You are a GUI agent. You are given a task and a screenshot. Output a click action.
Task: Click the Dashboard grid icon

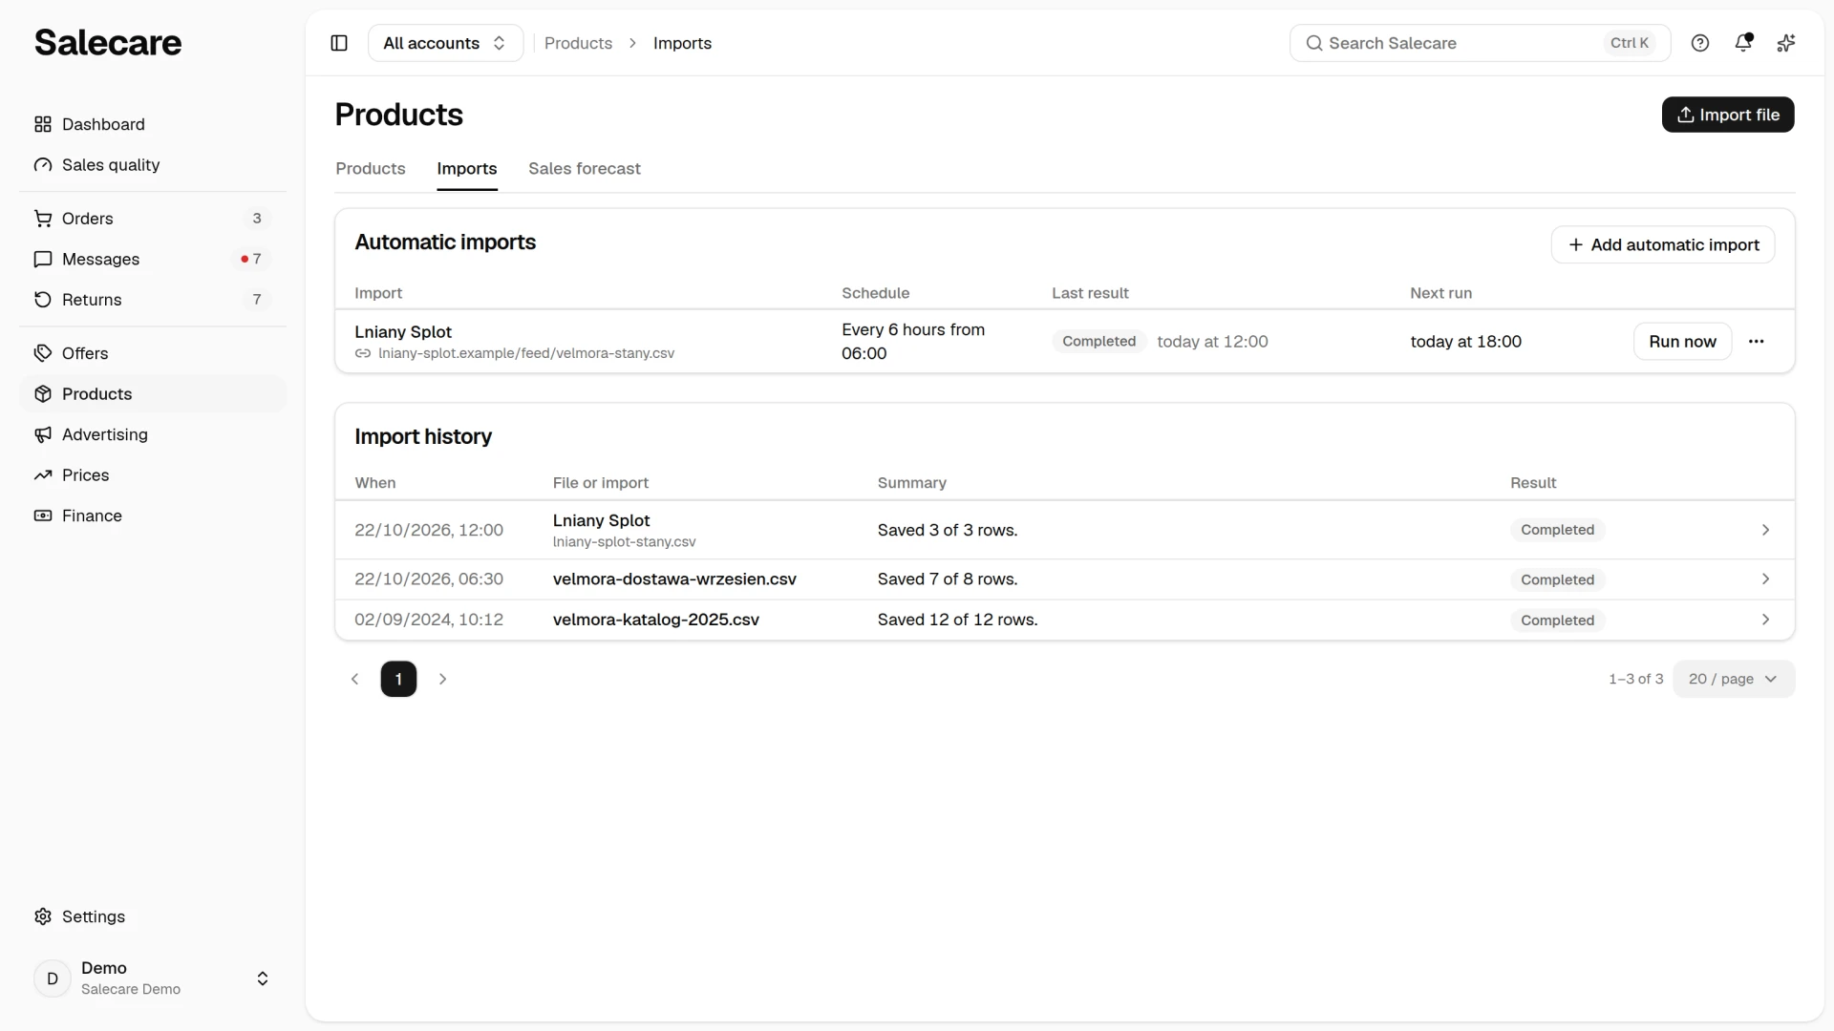point(43,124)
